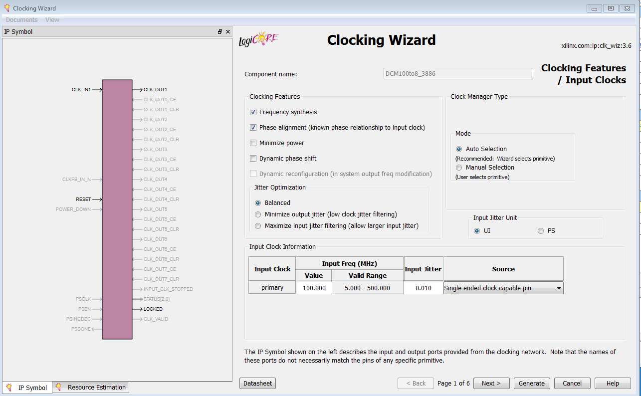Select Balanced jitter optimization
The image size is (641, 396).
(x=258, y=203)
